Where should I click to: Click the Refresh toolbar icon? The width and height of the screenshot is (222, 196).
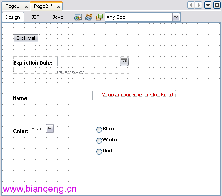[89, 17]
